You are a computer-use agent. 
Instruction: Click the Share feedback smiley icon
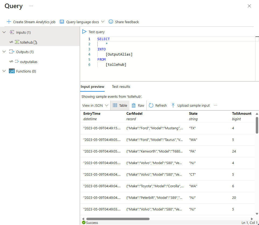coord(111,22)
